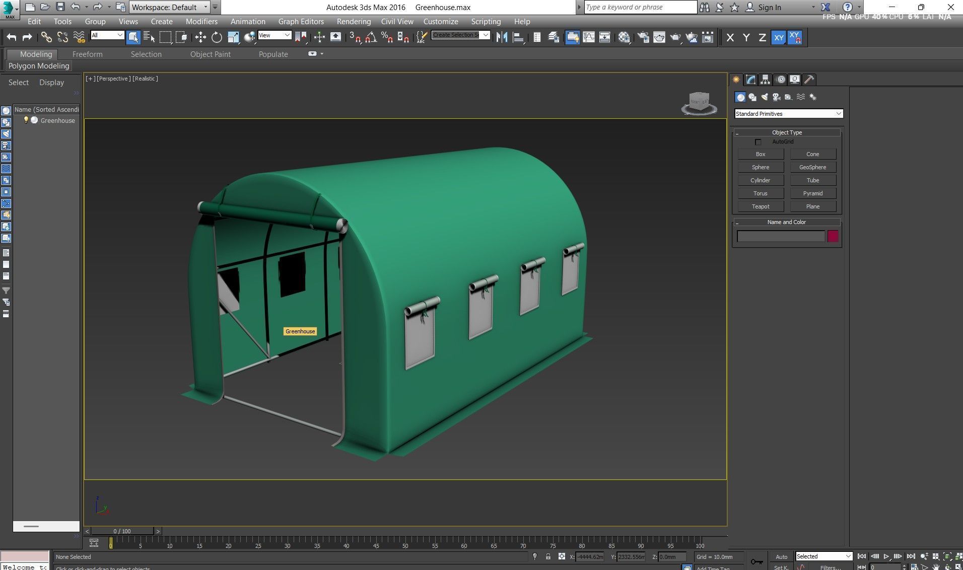Click the Redo arrow in main toolbar
Viewport: 963px width, 570px height.
point(27,37)
